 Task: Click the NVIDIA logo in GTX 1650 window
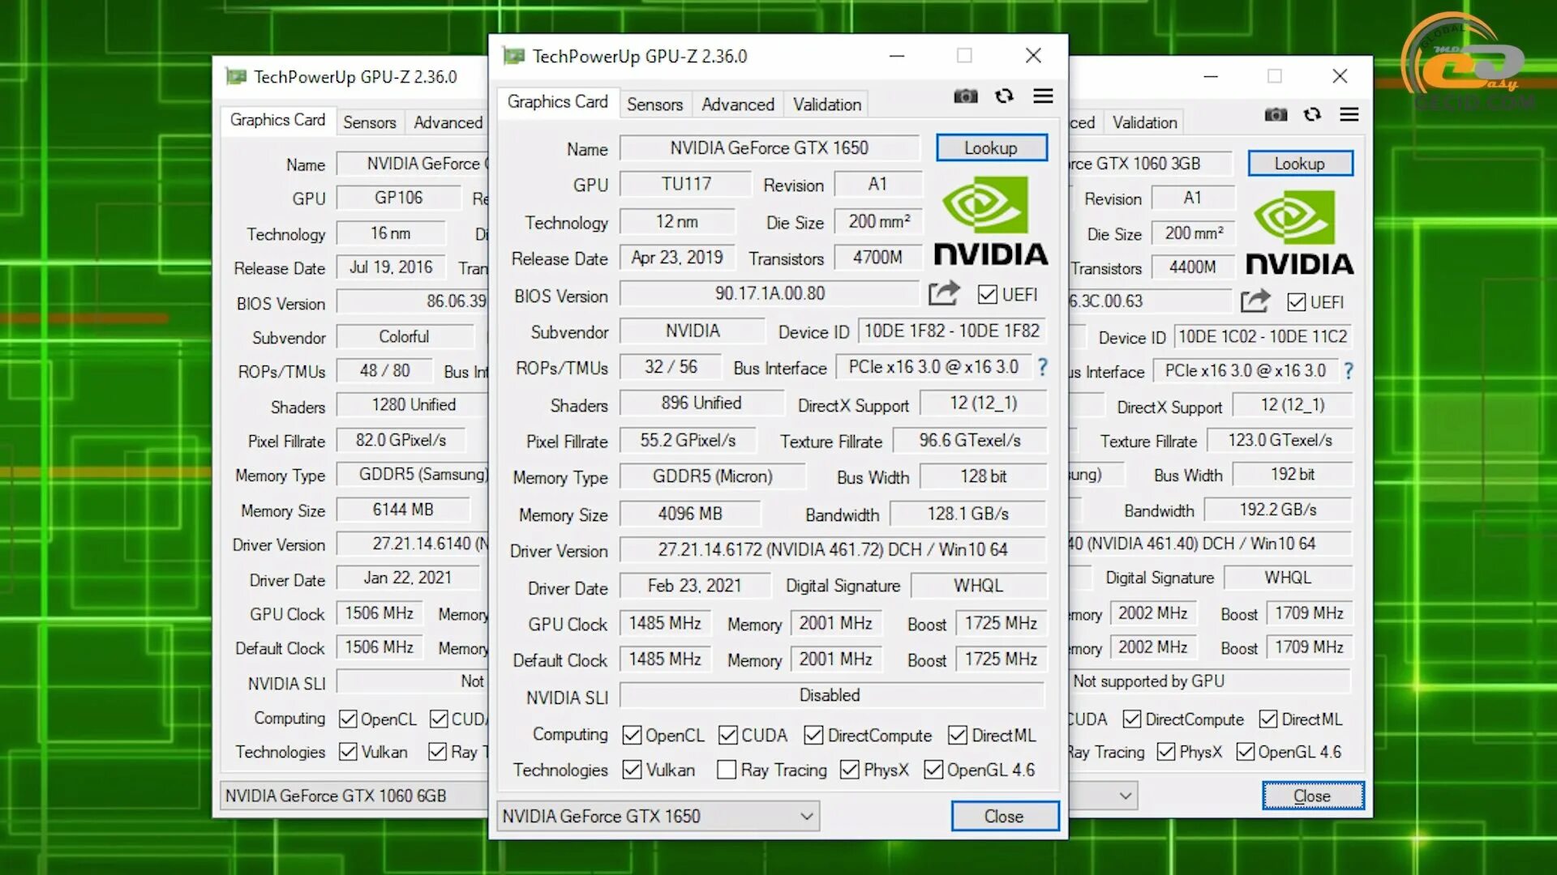(x=990, y=221)
